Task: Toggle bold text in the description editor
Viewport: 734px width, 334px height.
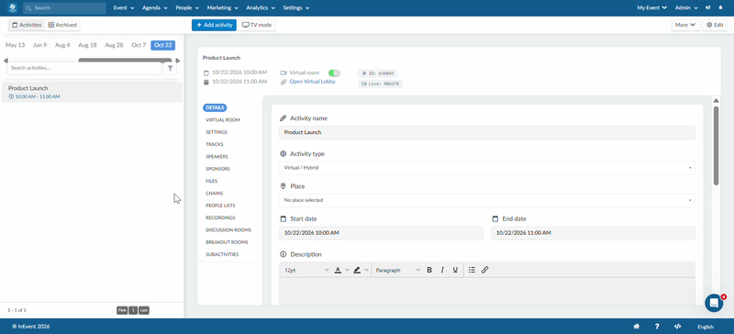Action: [429, 270]
